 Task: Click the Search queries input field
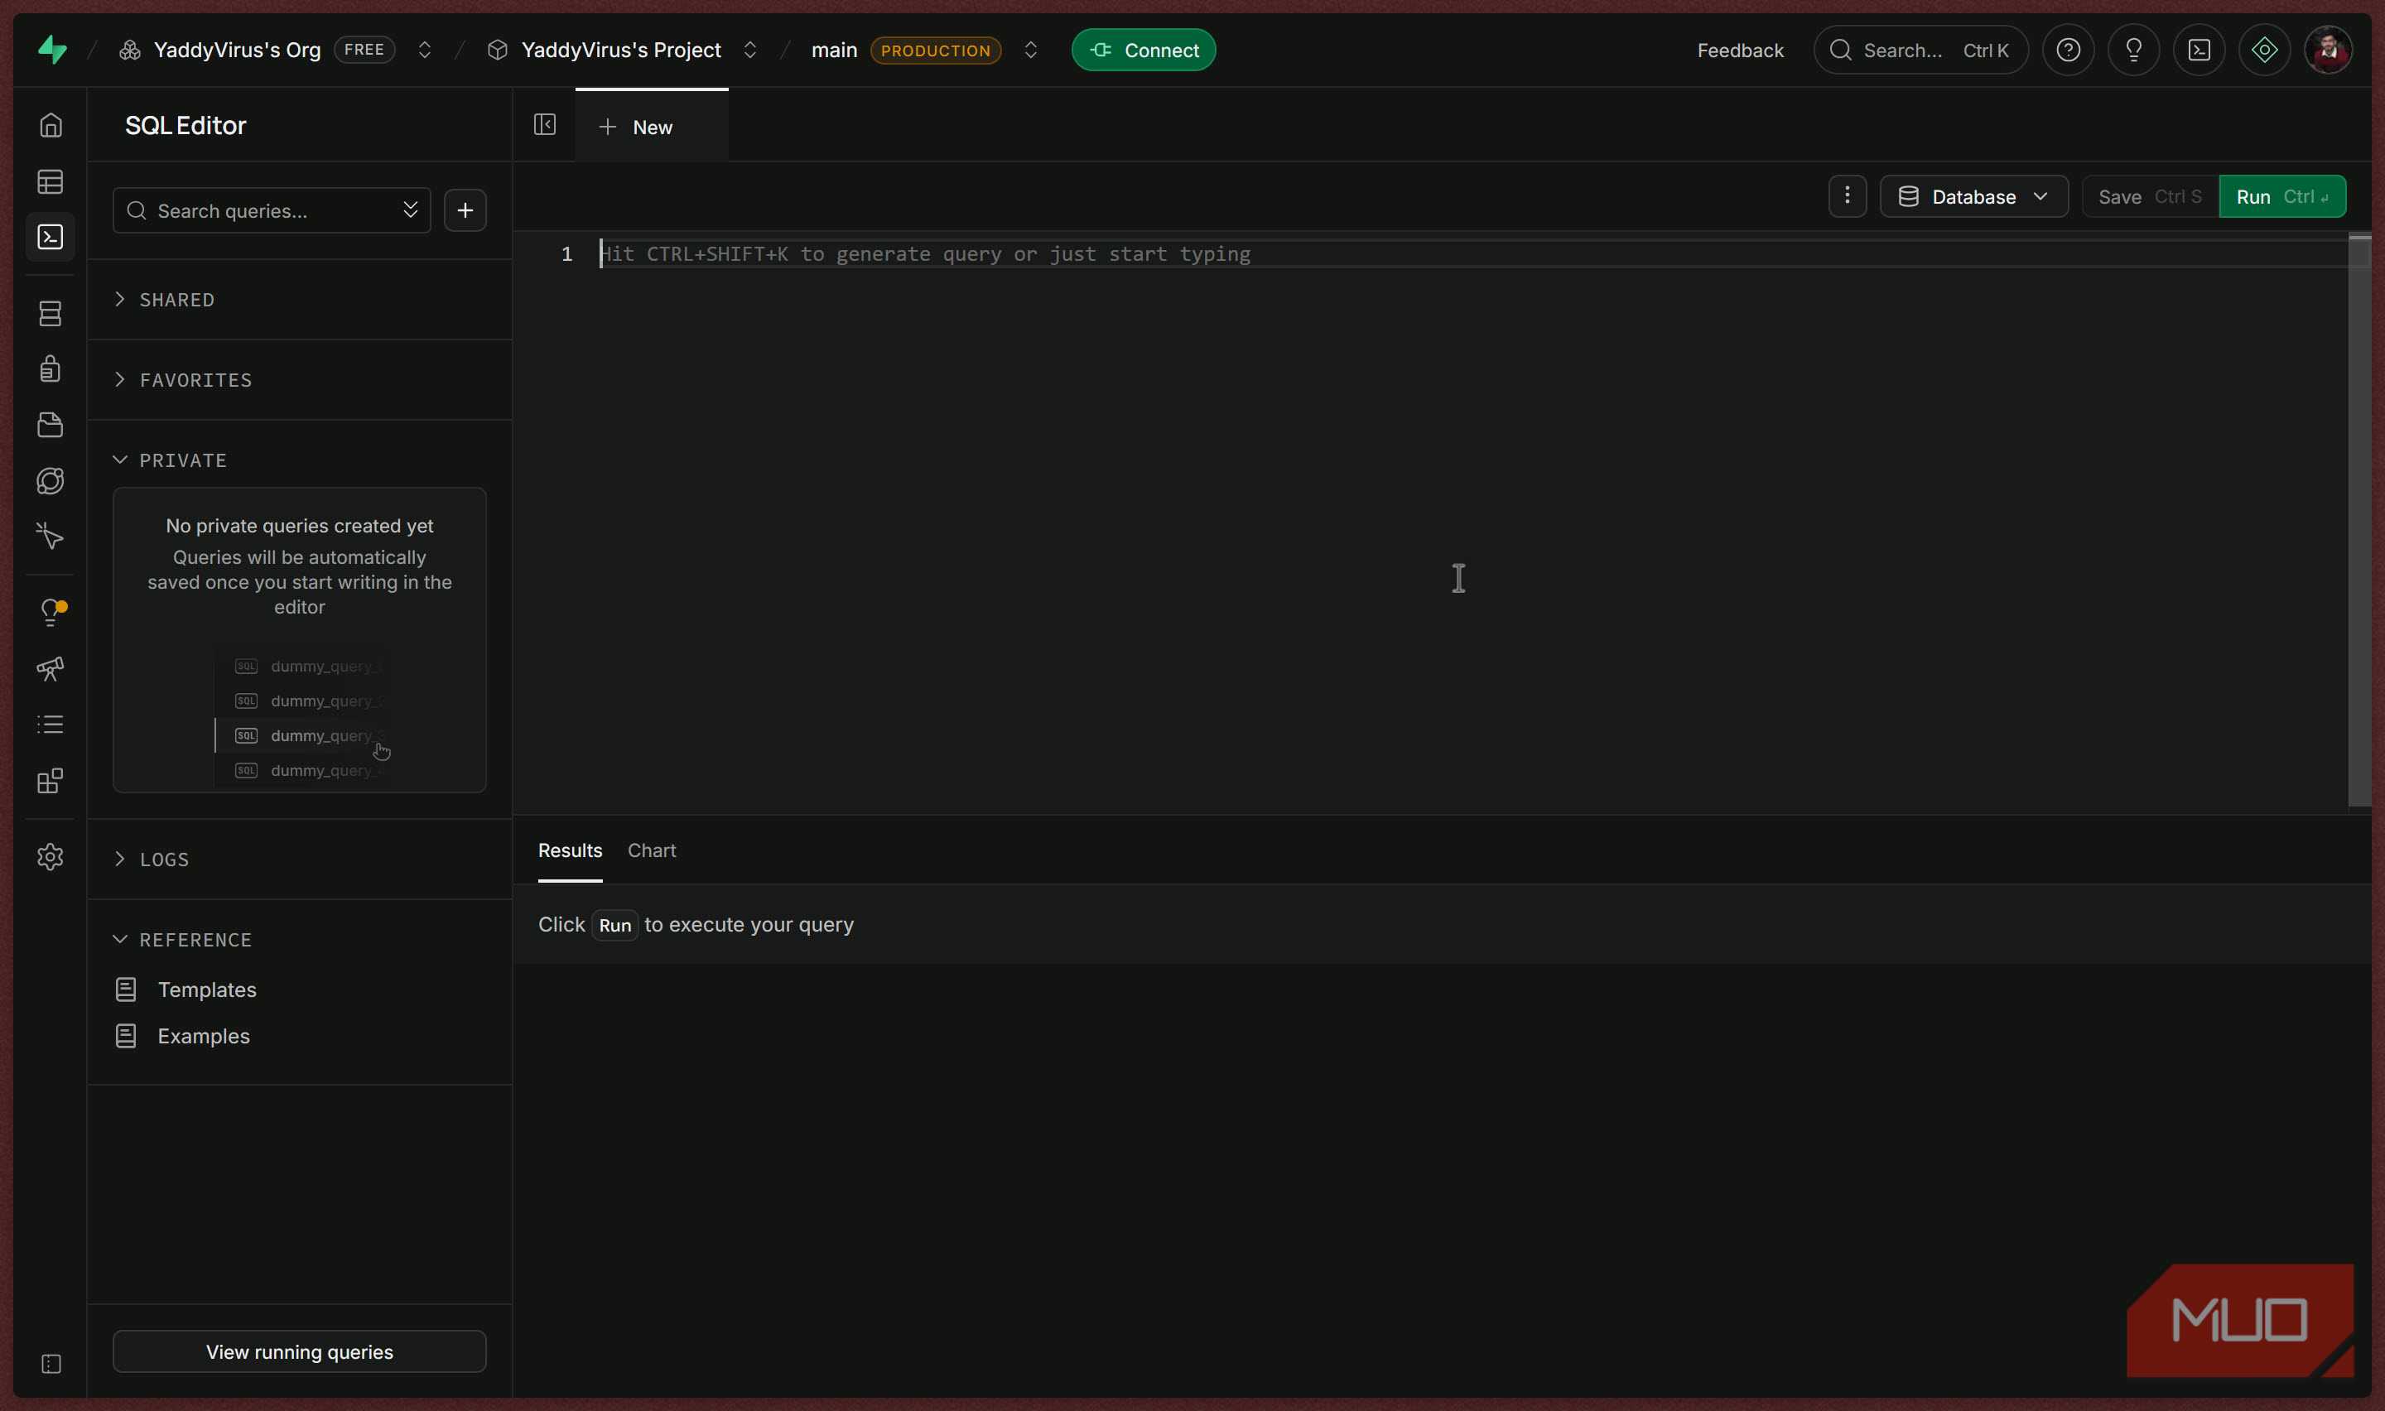coord(271,210)
